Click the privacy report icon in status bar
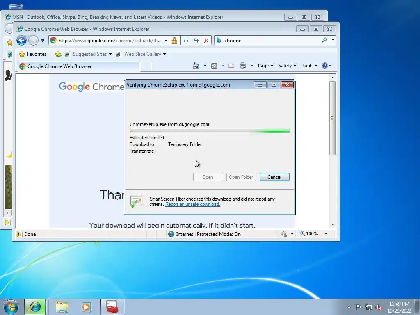The height and width of the screenshot is (315, 420). tap(284, 234)
